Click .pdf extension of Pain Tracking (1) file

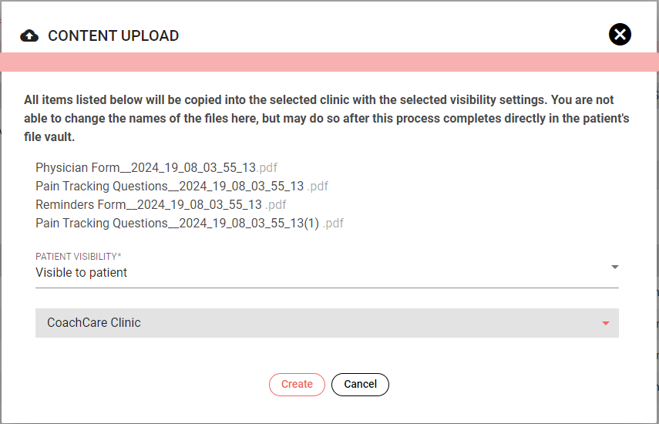tap(333, 223)
